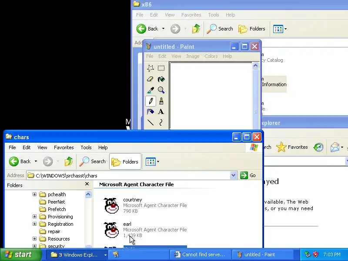The image size is (348, 261).
Task: Open the Favorites menu in chars window
Action: pyautogui.click(x=64, y=147)
